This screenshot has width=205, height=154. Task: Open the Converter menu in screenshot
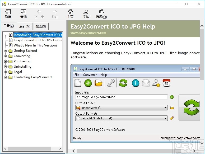tap(90, 75)
